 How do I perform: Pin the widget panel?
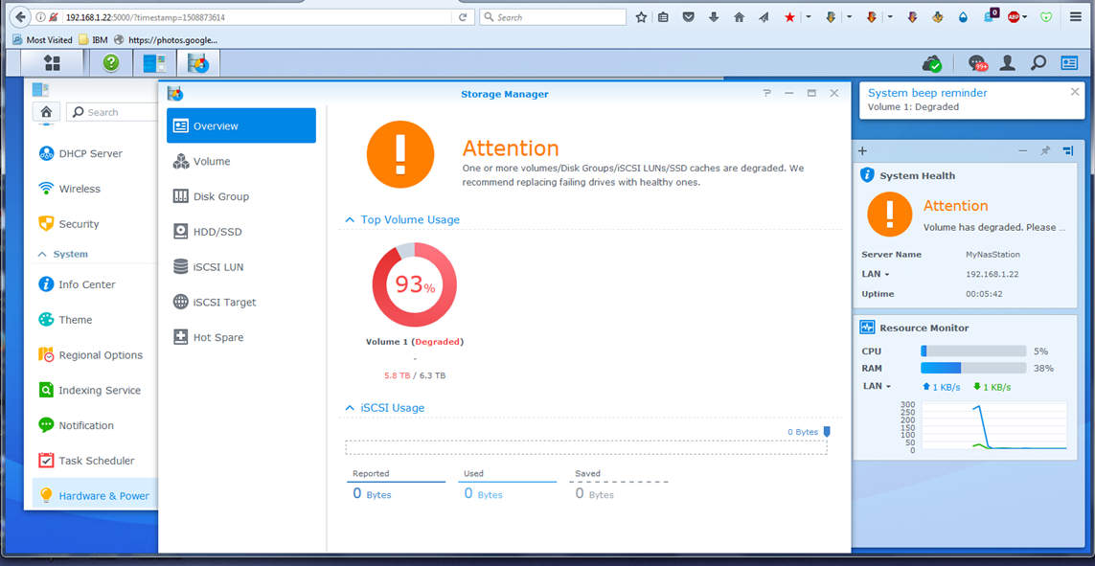1045,151
